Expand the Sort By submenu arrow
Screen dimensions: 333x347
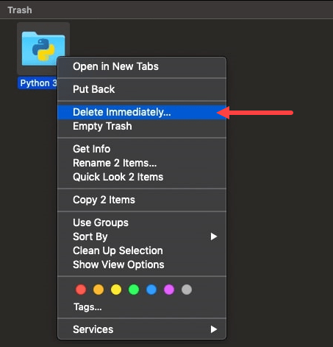tap(214, 236)
